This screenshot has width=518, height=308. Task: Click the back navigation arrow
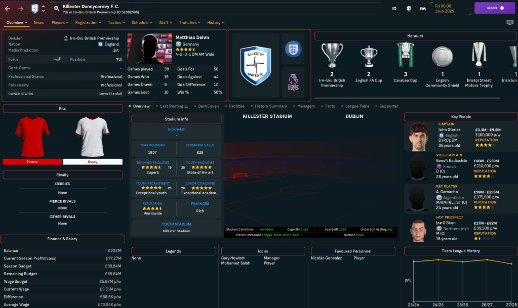pos(8,9)
